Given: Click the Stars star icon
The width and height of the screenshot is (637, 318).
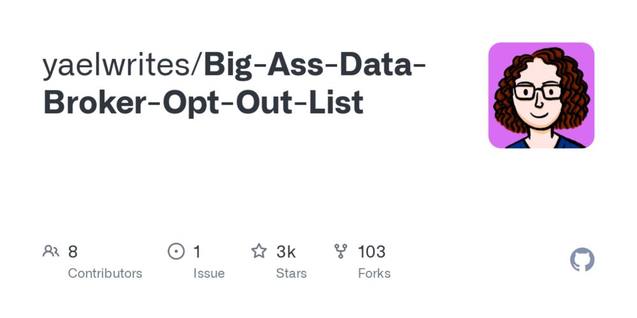Looking at the screenshot, I should click(x=259, y=251).
